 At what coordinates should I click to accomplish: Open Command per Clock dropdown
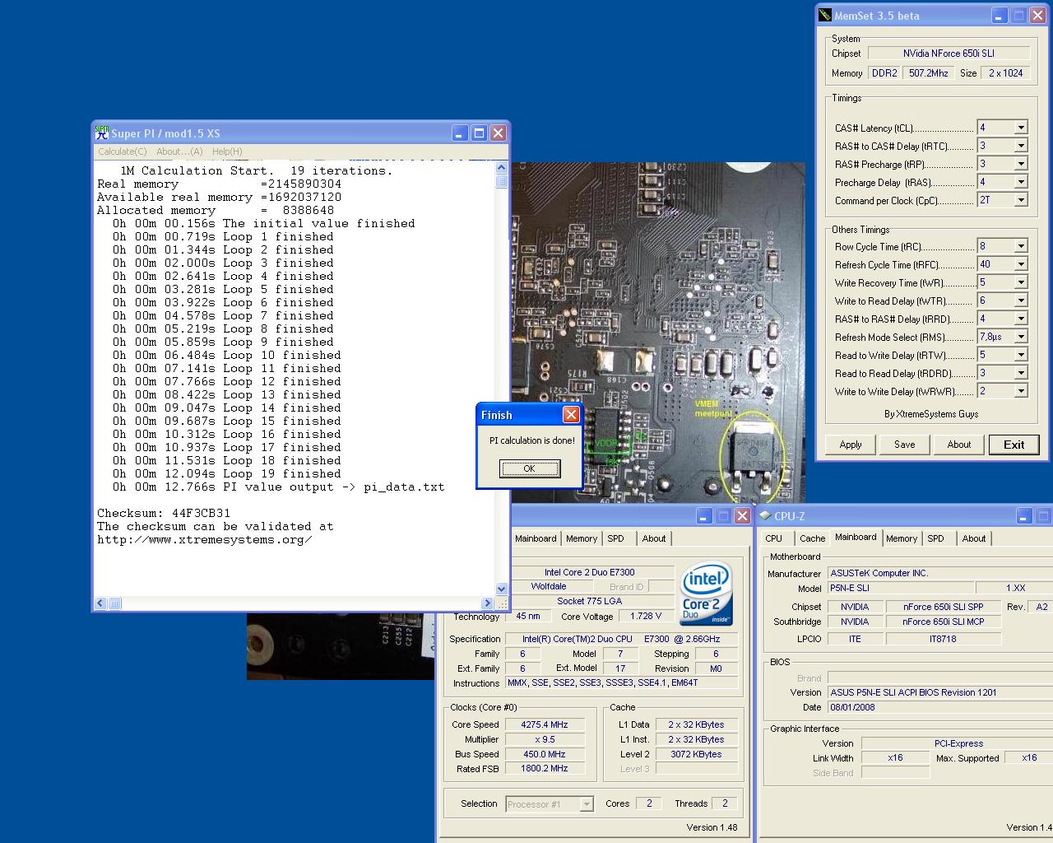(1020, 200)
